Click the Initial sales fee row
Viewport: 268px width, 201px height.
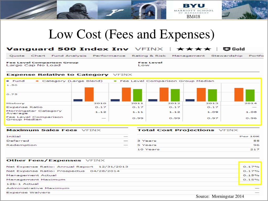(x=67, y=136)
